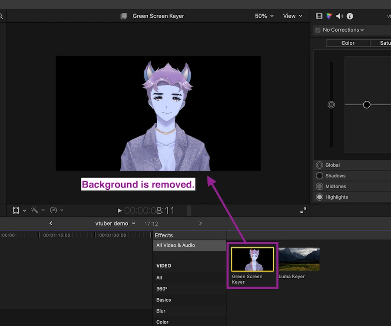Open the 50% zoom dropdown
This screenshot has height=326, width=391.
point(264,16)
